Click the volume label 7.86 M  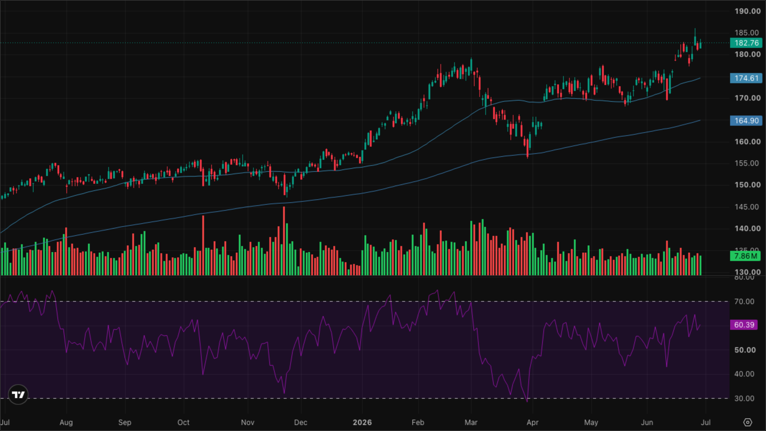(x=745, y=256)
